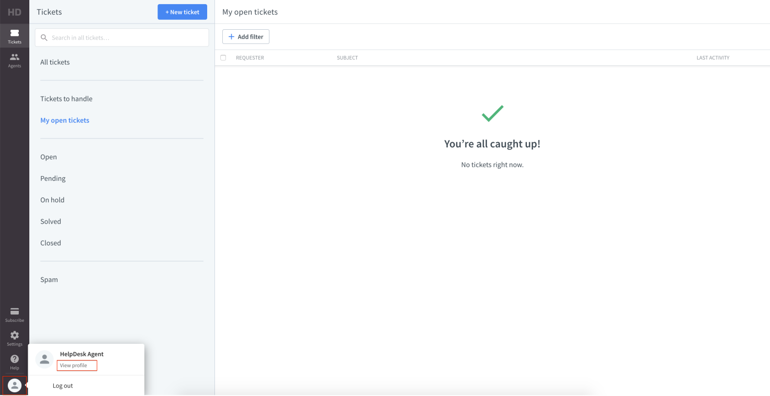Click the You're all caught up message

coord(492,144)
